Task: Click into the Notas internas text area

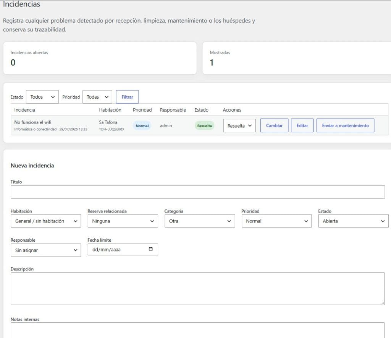Action: pyautogui.click(x=198, y=330)
